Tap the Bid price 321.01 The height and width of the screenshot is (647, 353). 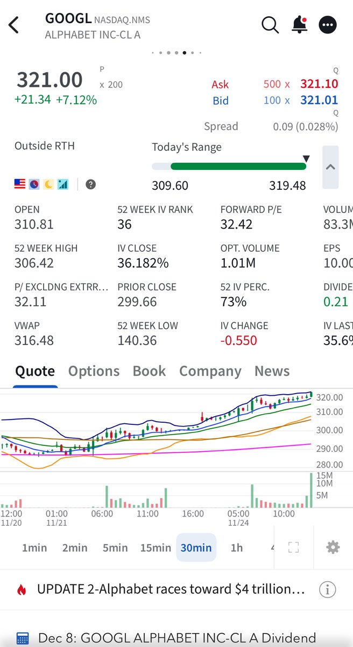pyautogui.click(x=319, y=100)
